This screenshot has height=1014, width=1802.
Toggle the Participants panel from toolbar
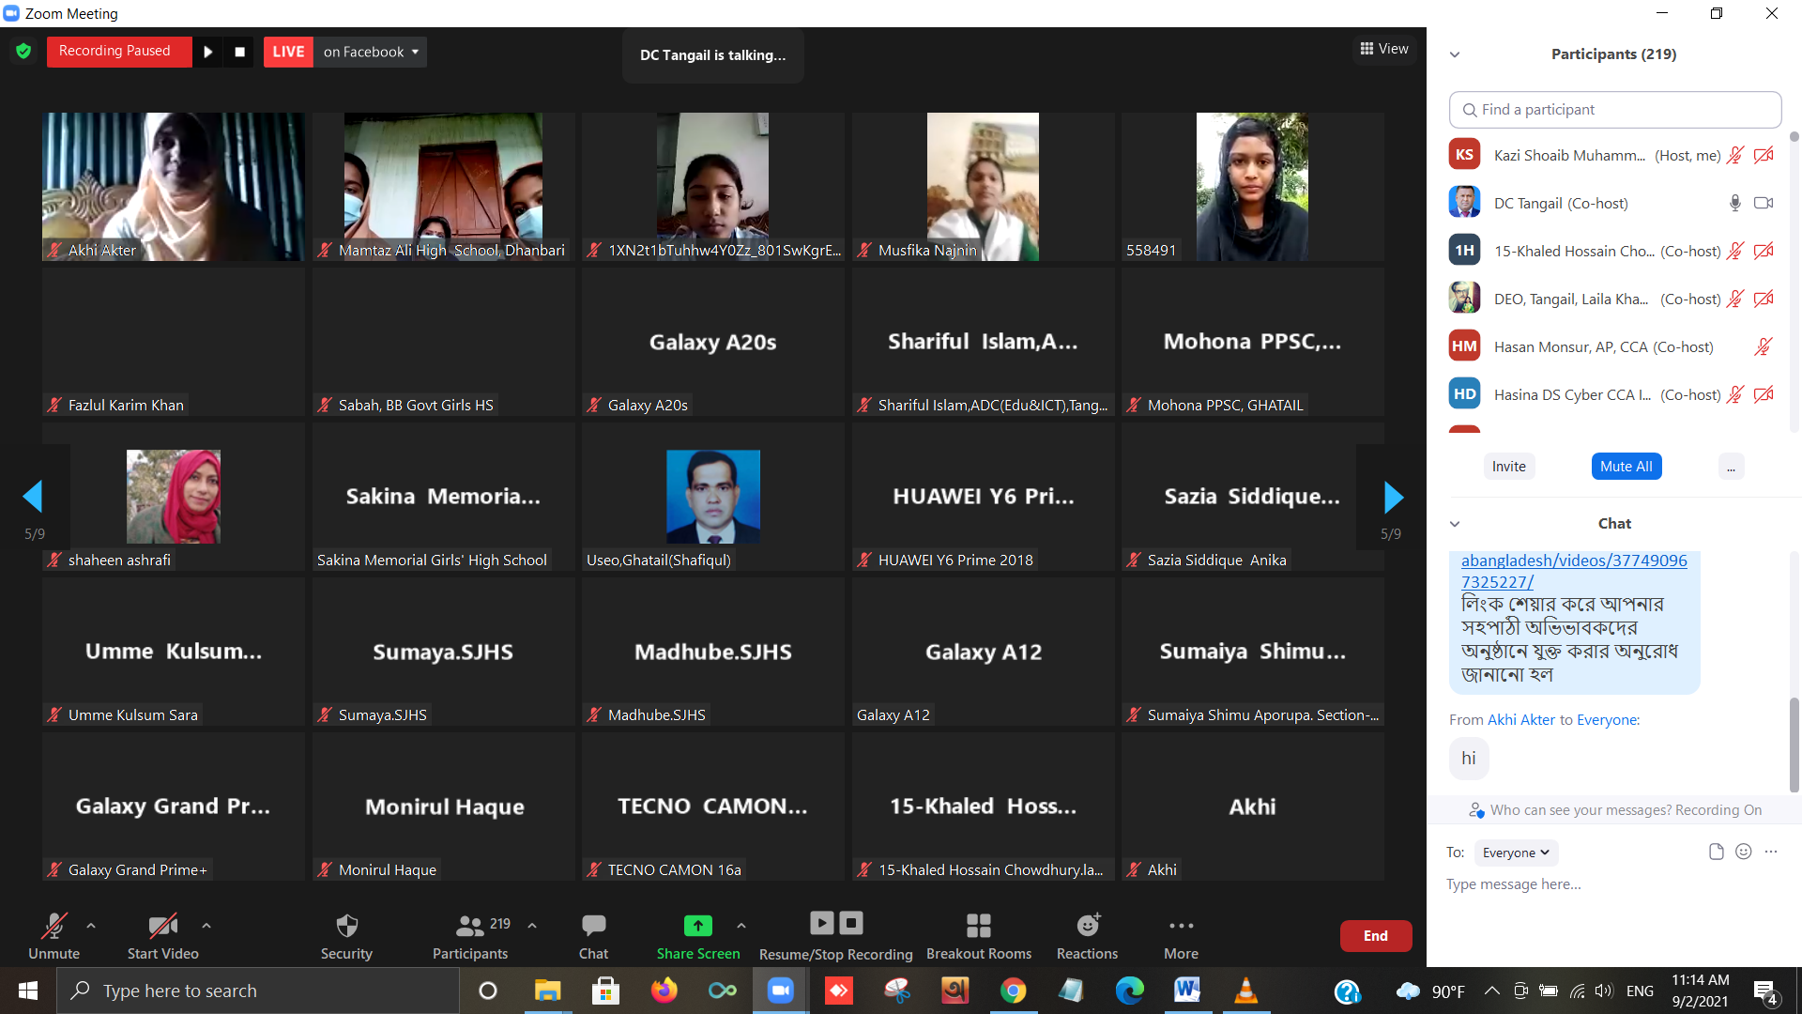[470, 935]
